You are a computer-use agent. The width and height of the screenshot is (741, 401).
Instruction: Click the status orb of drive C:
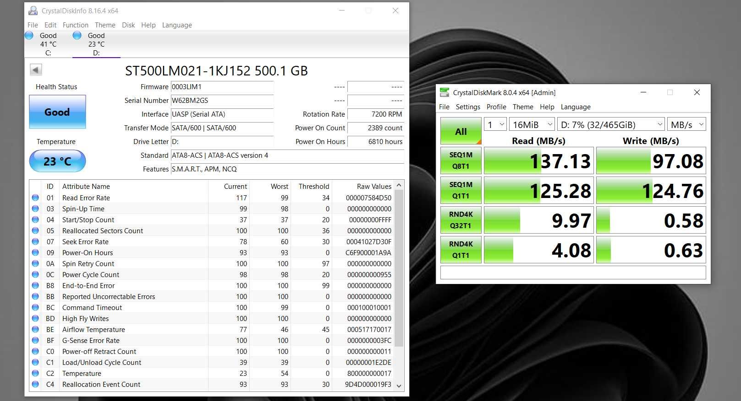pyautogui.click(x=29, y=35)
